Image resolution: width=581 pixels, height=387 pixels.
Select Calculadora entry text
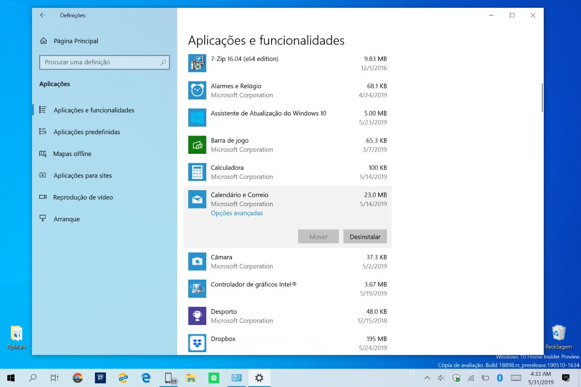tap(227, 167)
